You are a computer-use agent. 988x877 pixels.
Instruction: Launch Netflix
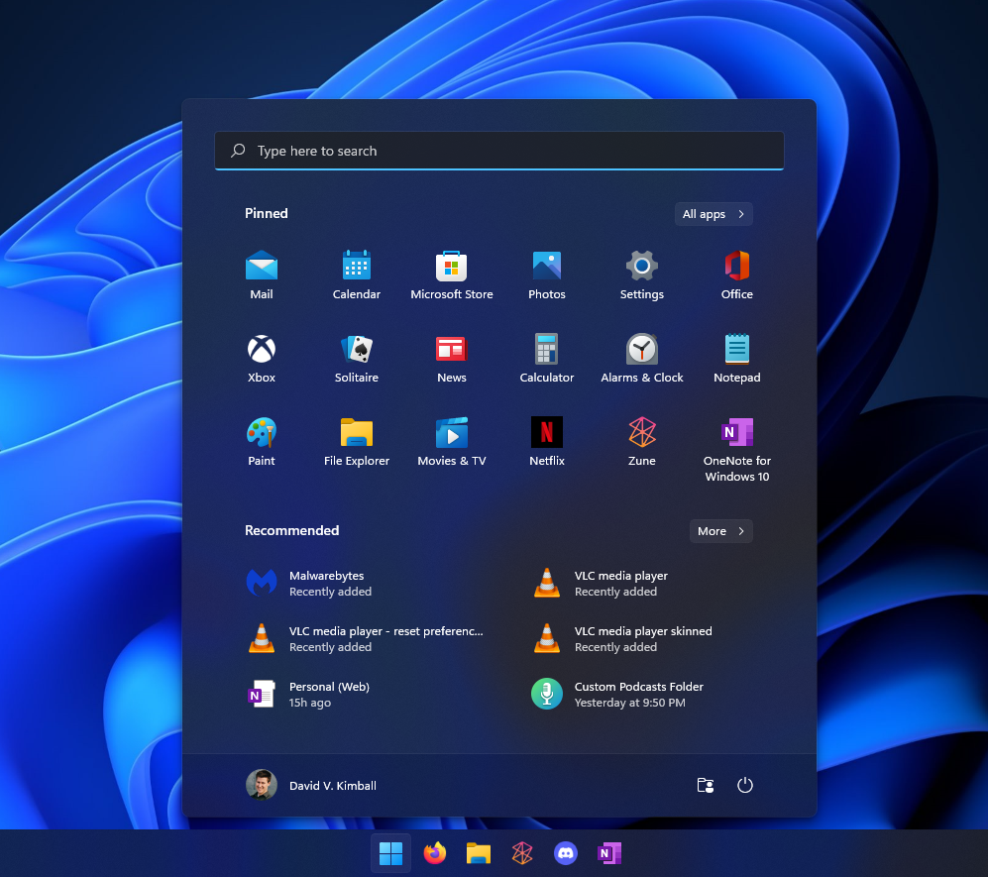click(x=547, y=441)
